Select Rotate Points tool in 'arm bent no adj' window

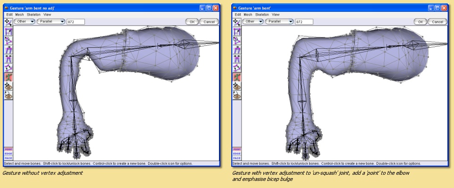point(8,41)
